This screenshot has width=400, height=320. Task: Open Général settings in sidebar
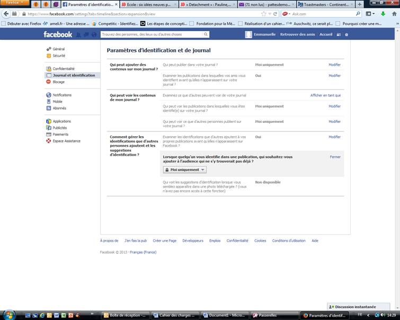(x=58, y=49)
